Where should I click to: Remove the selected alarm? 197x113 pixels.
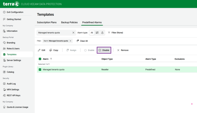point(123,50)
